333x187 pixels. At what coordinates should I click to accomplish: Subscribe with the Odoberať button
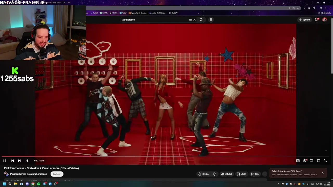(57, 174)
